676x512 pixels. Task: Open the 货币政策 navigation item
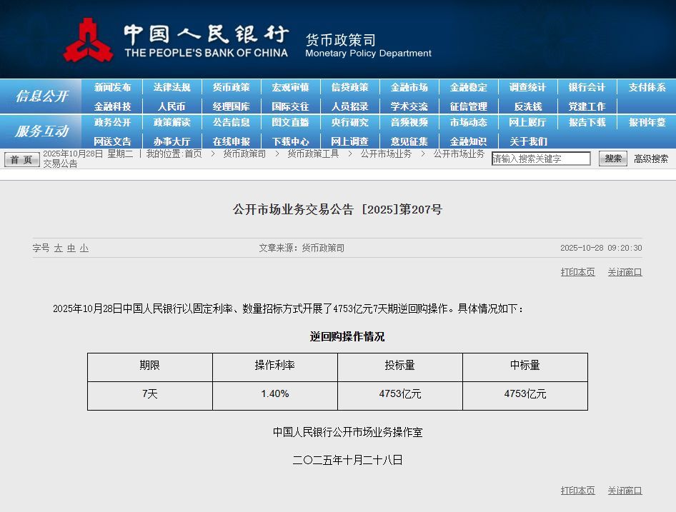(232, 87)
